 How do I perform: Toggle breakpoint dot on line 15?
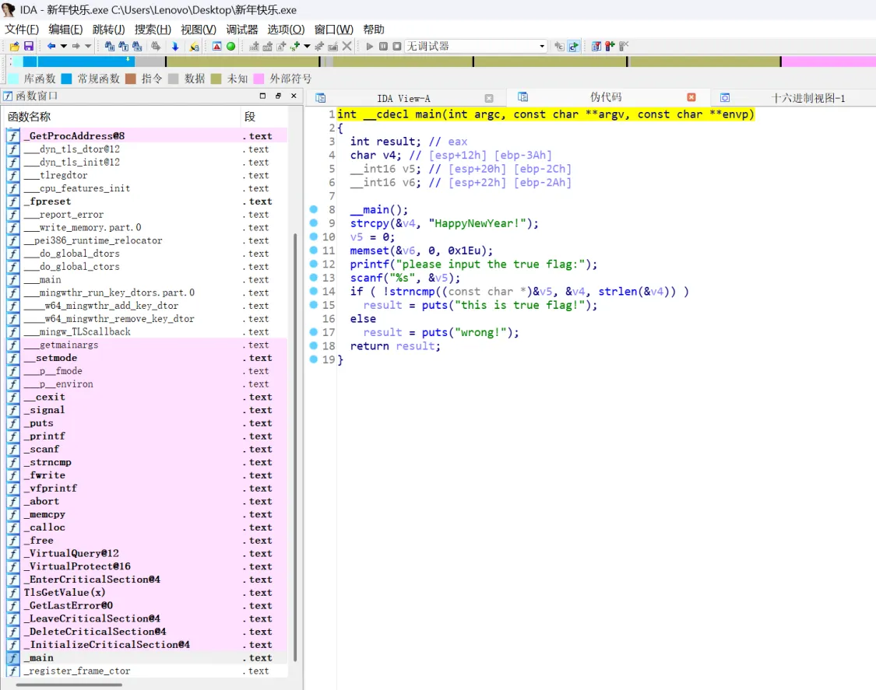tap(314, 305)
